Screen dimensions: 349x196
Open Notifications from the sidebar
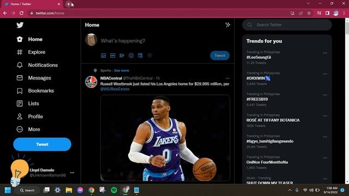pyautogui.click(x=37, y=65)
